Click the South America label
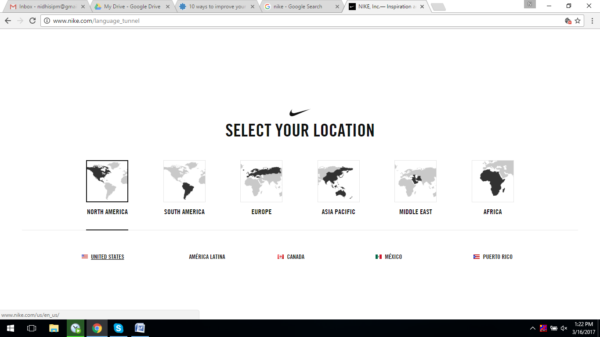The width and height of the screenshot is (600, 337). (184, 212)
